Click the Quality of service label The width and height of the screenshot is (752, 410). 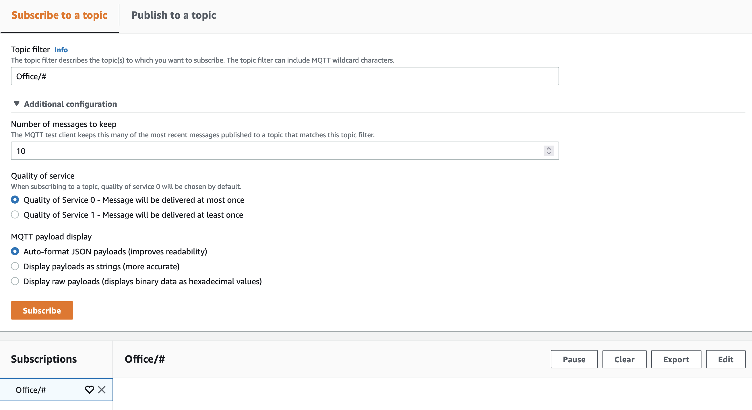click(42, 176)
